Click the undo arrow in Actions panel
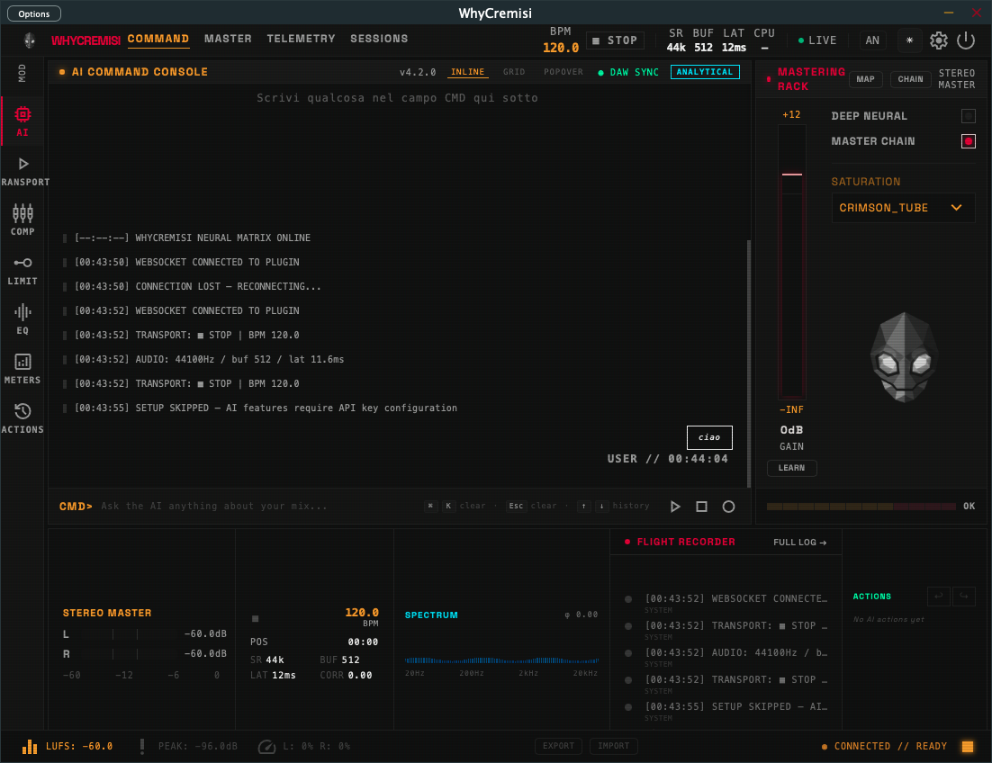The width and height of the screenshot is (992, 763). point(939,597)
